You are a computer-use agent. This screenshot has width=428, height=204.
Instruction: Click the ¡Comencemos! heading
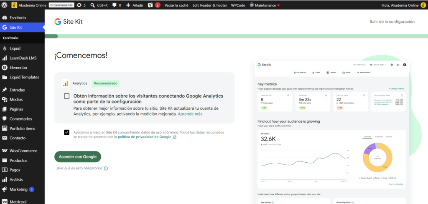tap(81, 55)
